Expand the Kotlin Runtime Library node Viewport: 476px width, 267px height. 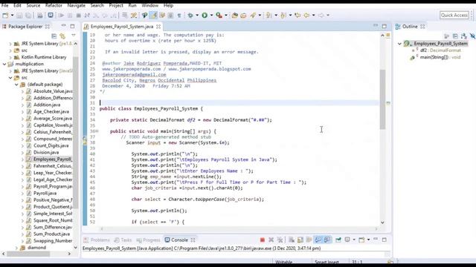[x=10, y=57]
